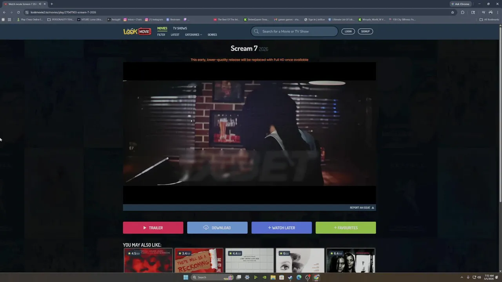Click the Scream 7 video player
This screenshot has height=282, width=502.
pyautogui.click(x=249, y=133)
